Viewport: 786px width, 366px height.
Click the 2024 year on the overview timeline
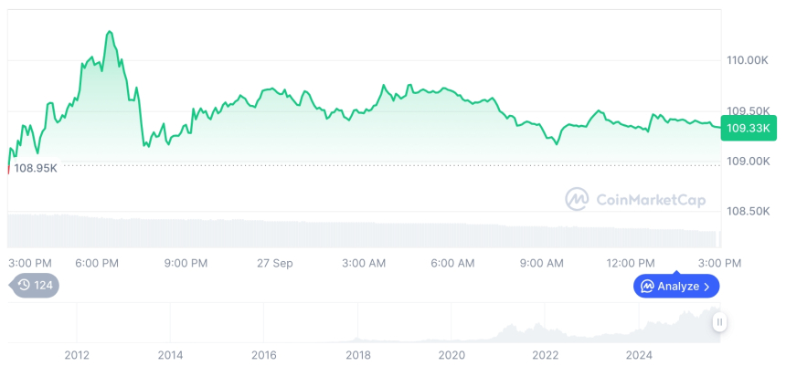[x=639, y=354]
